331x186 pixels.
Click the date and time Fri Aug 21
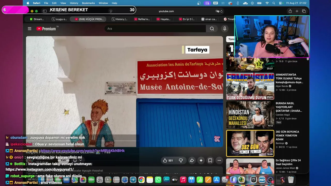(x=296, y=3)
